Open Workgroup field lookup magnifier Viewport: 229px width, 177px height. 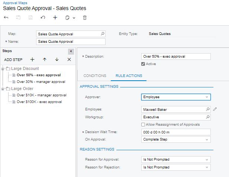coord(208,117)
